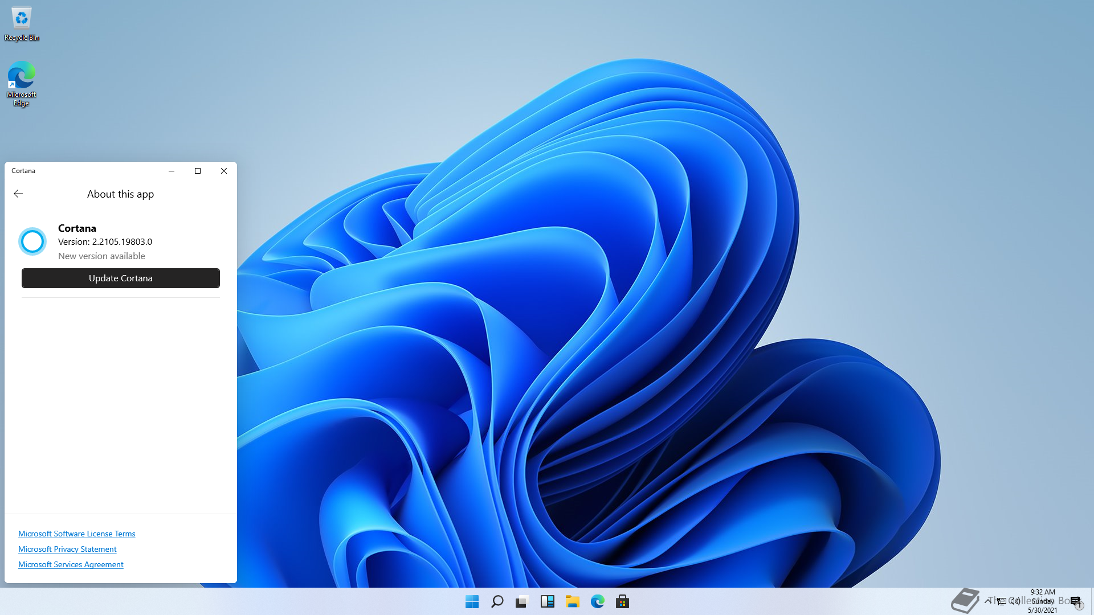Open Microsoft Software License Terms link

[76, 534]
